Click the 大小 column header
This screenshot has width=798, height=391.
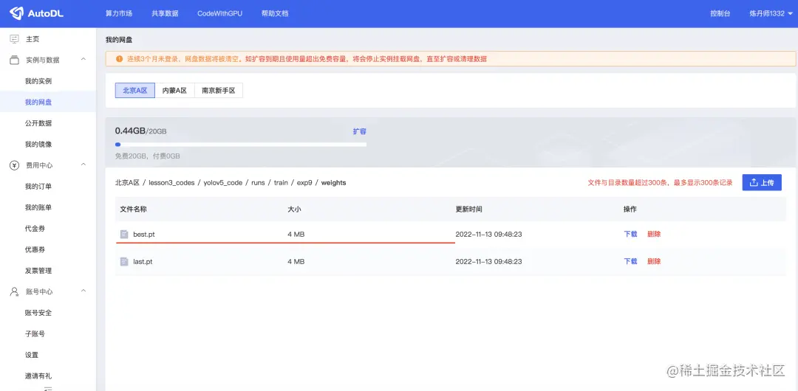click(x=294, y=210)
